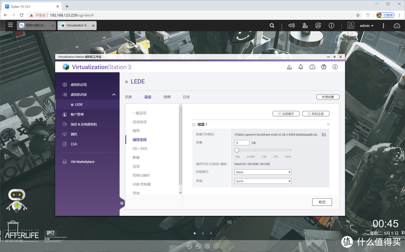Click the collapse all button
Image resolution: width=405 pixels, height=252 pixels.
[316, 114]
